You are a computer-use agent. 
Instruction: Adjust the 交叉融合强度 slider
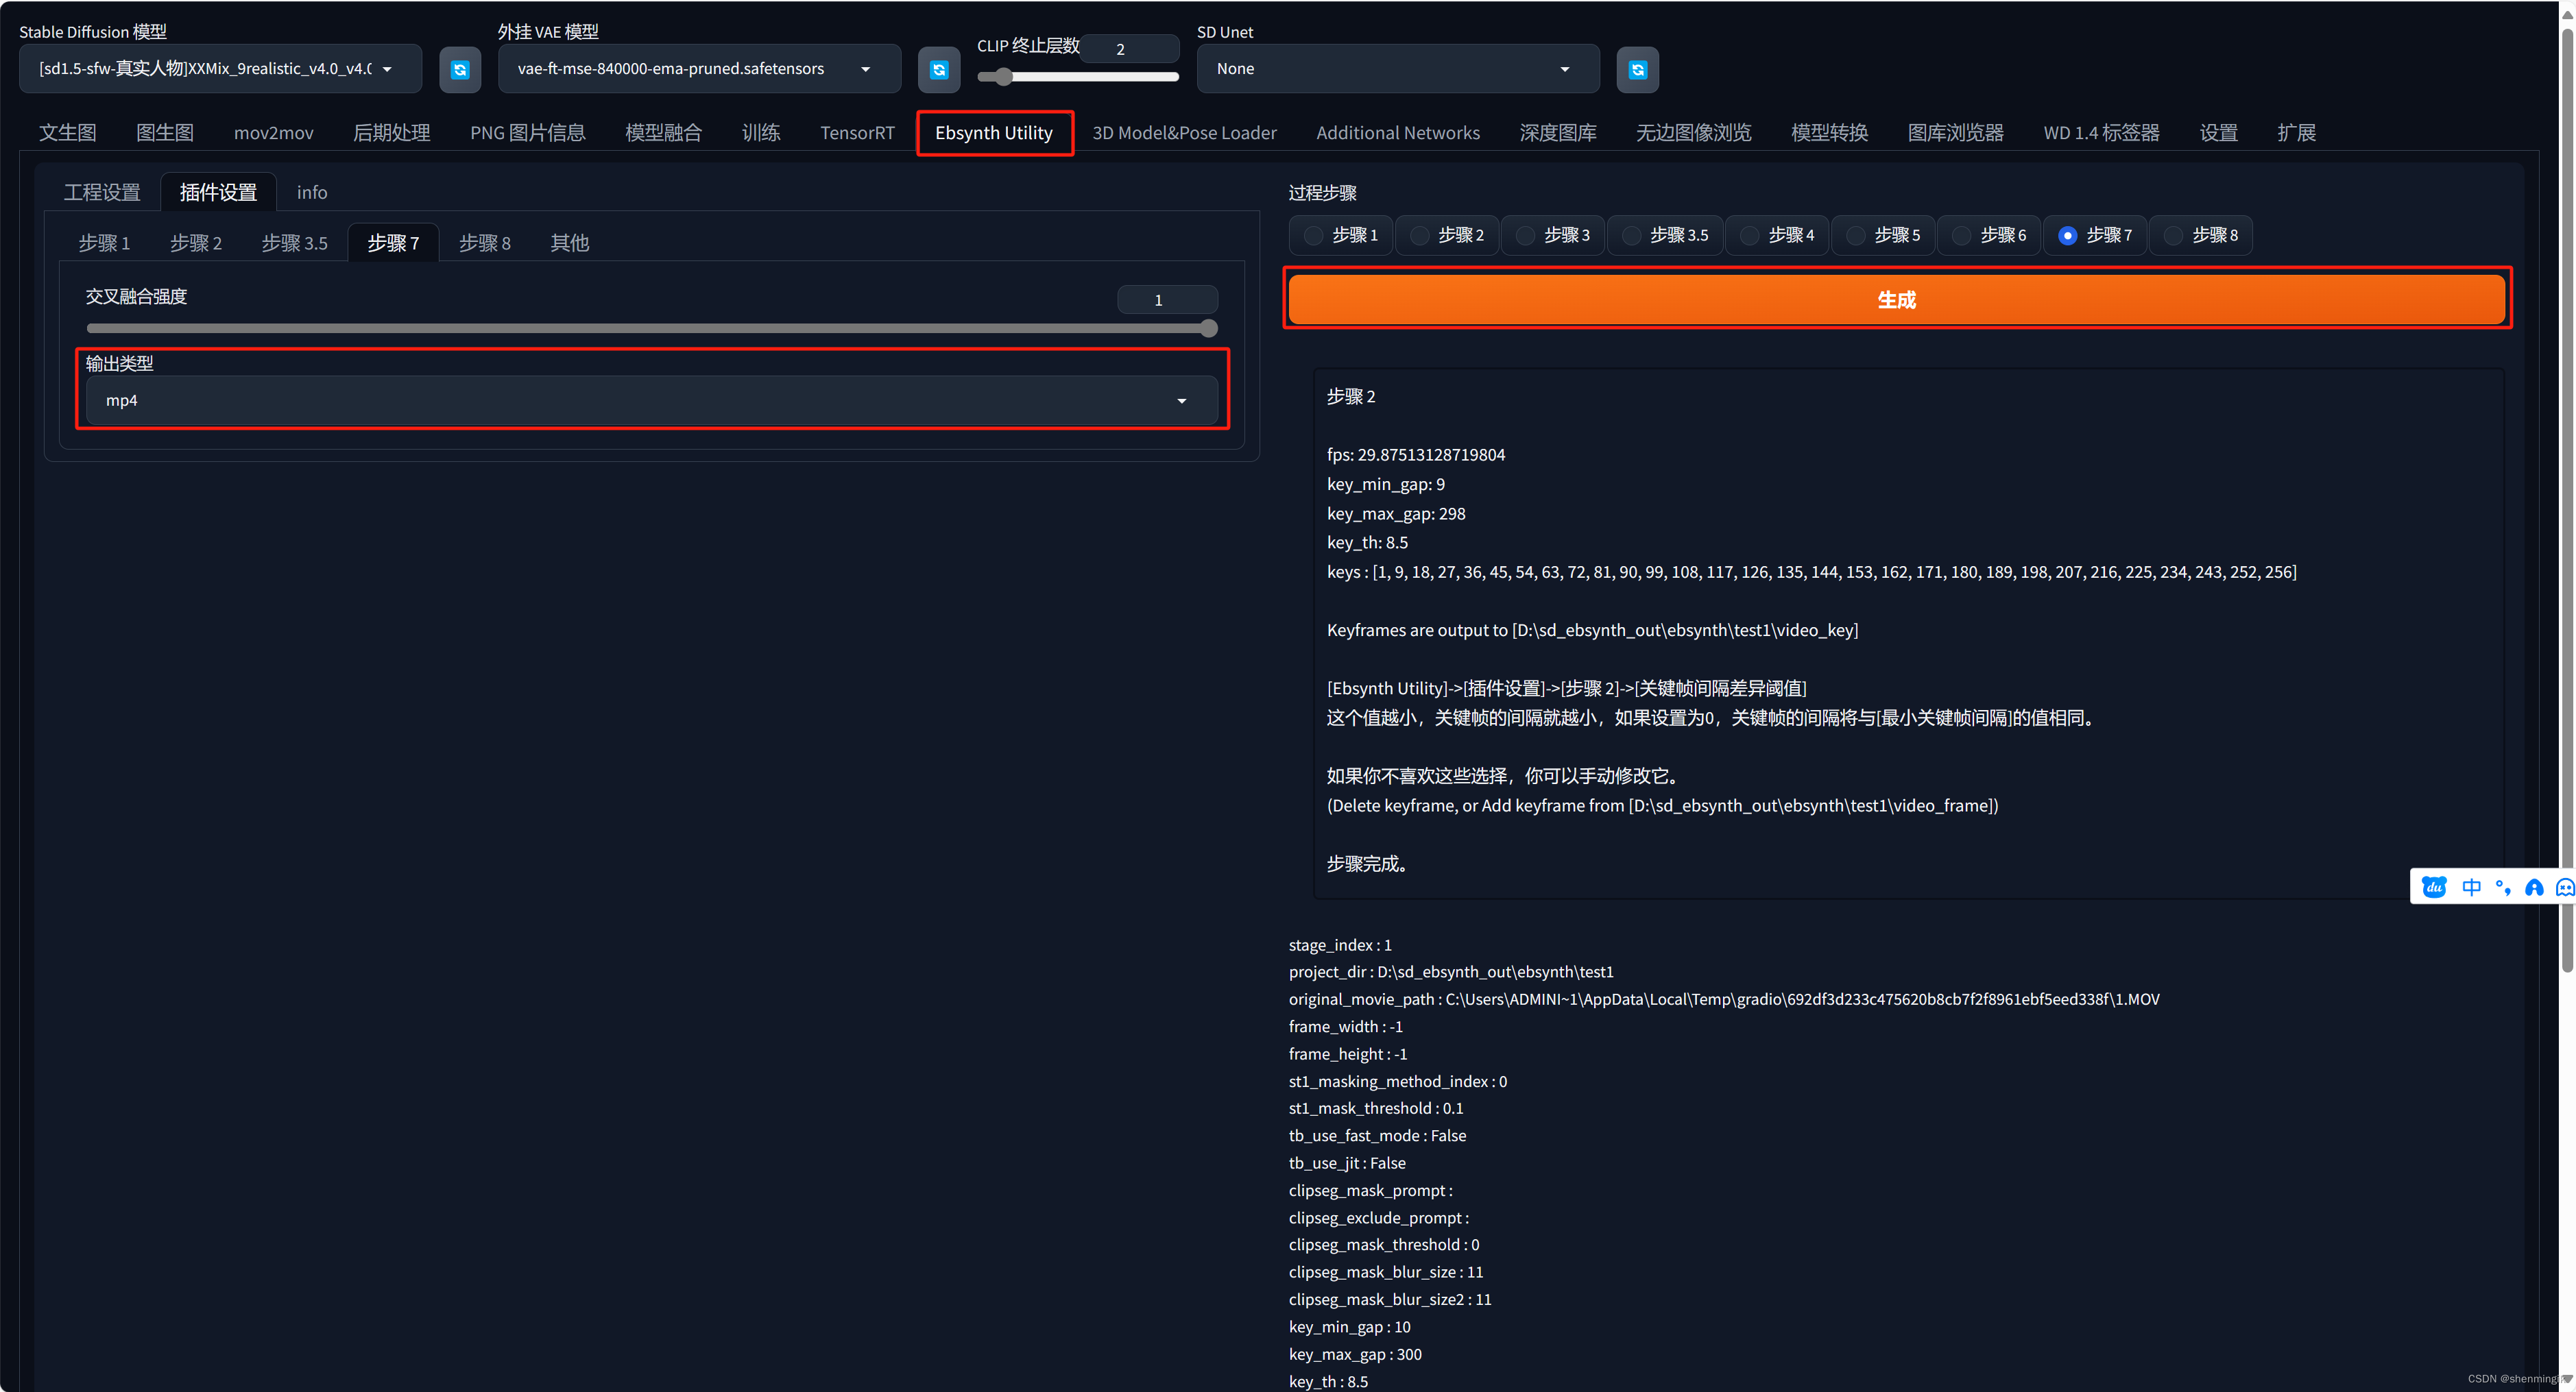pyautogui.click(x=652, y=328)
